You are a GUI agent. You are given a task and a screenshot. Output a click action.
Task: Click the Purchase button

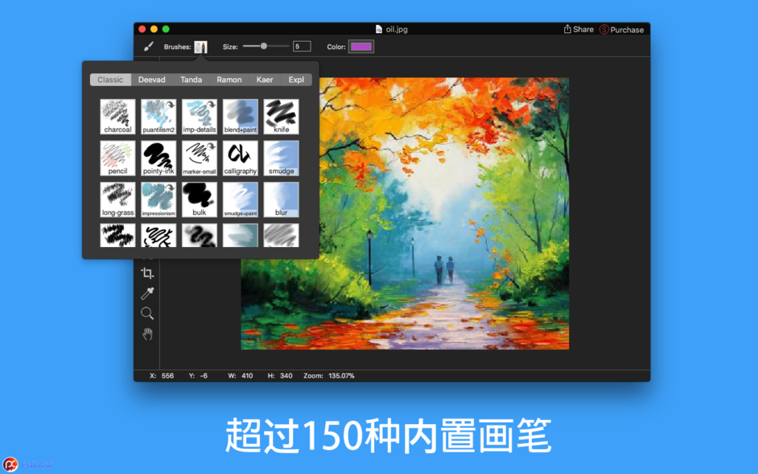tap(621, 29)
